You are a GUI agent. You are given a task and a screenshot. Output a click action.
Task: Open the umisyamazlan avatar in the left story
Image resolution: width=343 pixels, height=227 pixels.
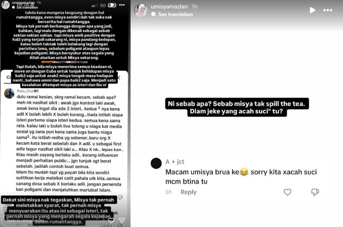(x=5, y=5)
